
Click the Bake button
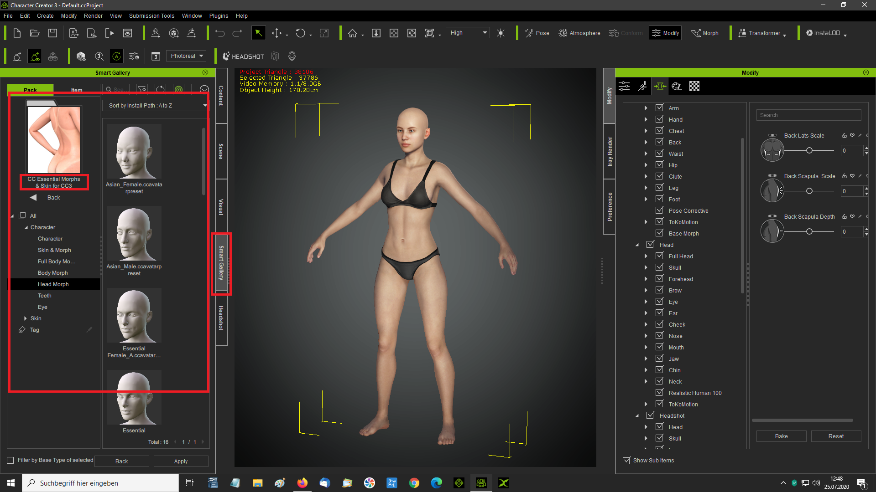(781, 436)
